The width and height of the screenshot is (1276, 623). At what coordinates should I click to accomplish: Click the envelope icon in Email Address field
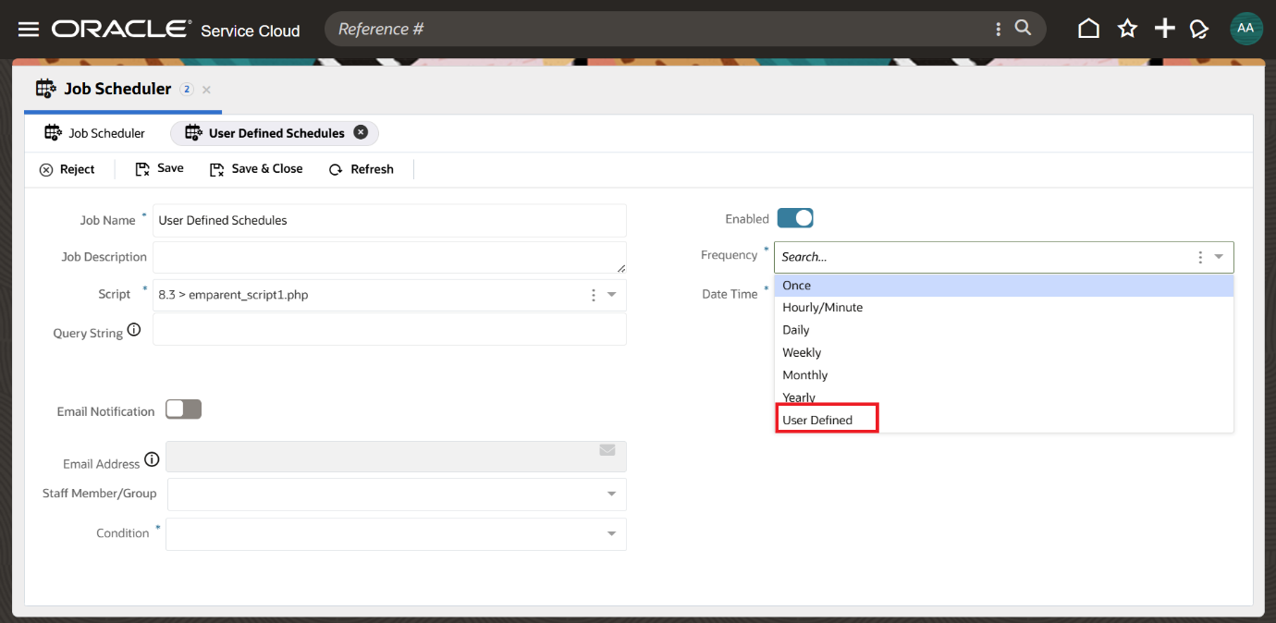tap(607, 450)
